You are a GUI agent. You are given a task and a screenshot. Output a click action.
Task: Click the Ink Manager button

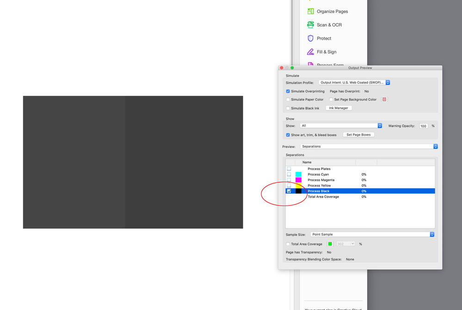[x=339, y=108]
